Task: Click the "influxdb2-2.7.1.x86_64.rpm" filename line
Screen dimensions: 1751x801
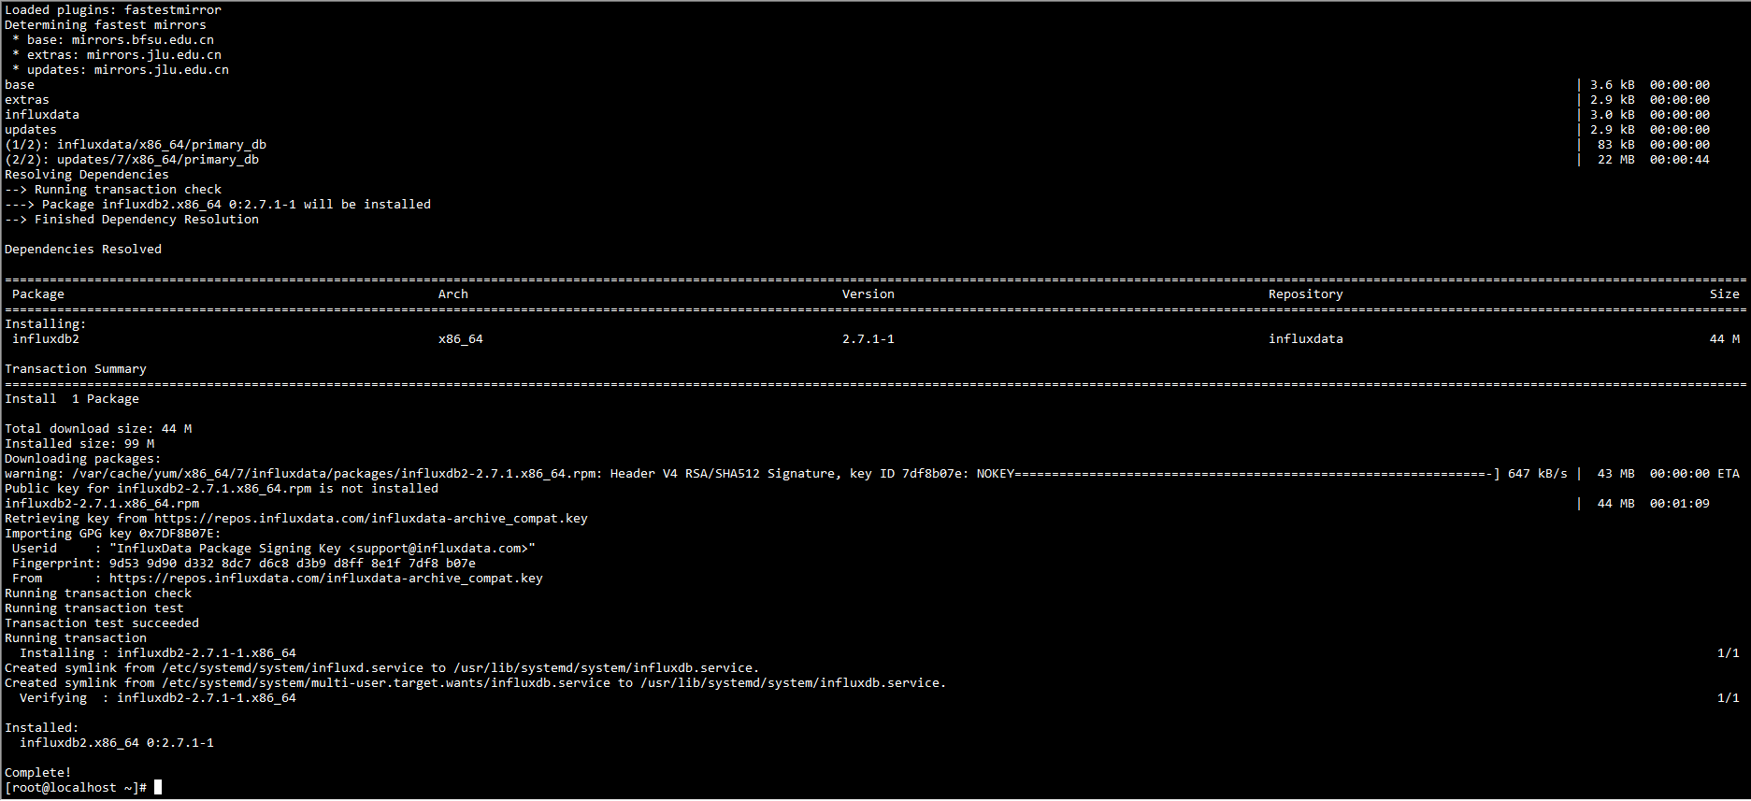Action: [x=102, y=504]
